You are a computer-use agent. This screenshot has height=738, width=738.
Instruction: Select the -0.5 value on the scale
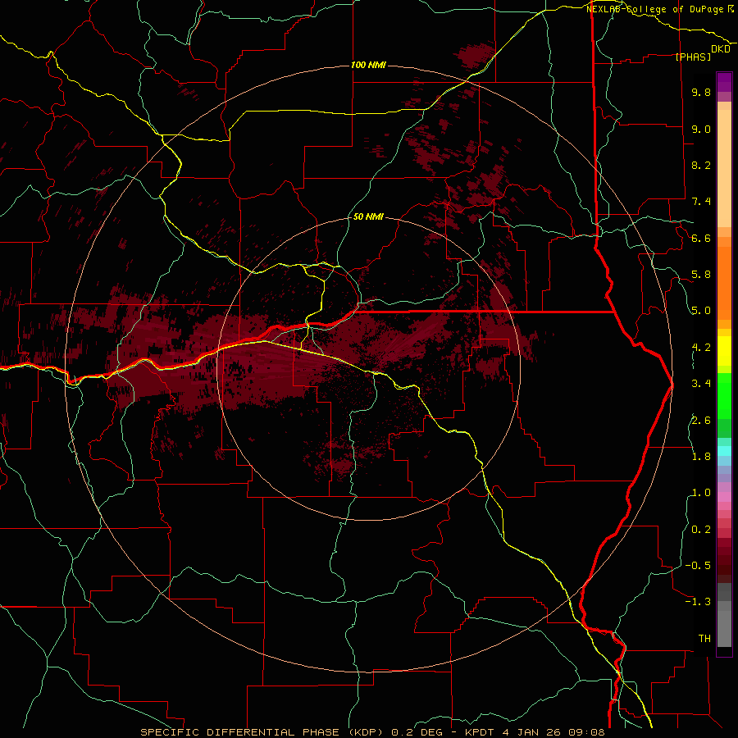point(698,566)
